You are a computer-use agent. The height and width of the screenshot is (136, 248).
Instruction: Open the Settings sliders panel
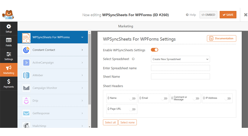click(9, 56)
